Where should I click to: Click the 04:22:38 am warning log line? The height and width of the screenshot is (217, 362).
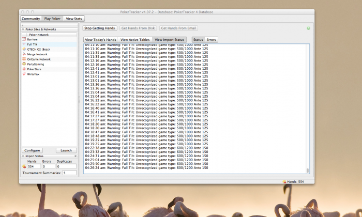click(x=146, y=148)
